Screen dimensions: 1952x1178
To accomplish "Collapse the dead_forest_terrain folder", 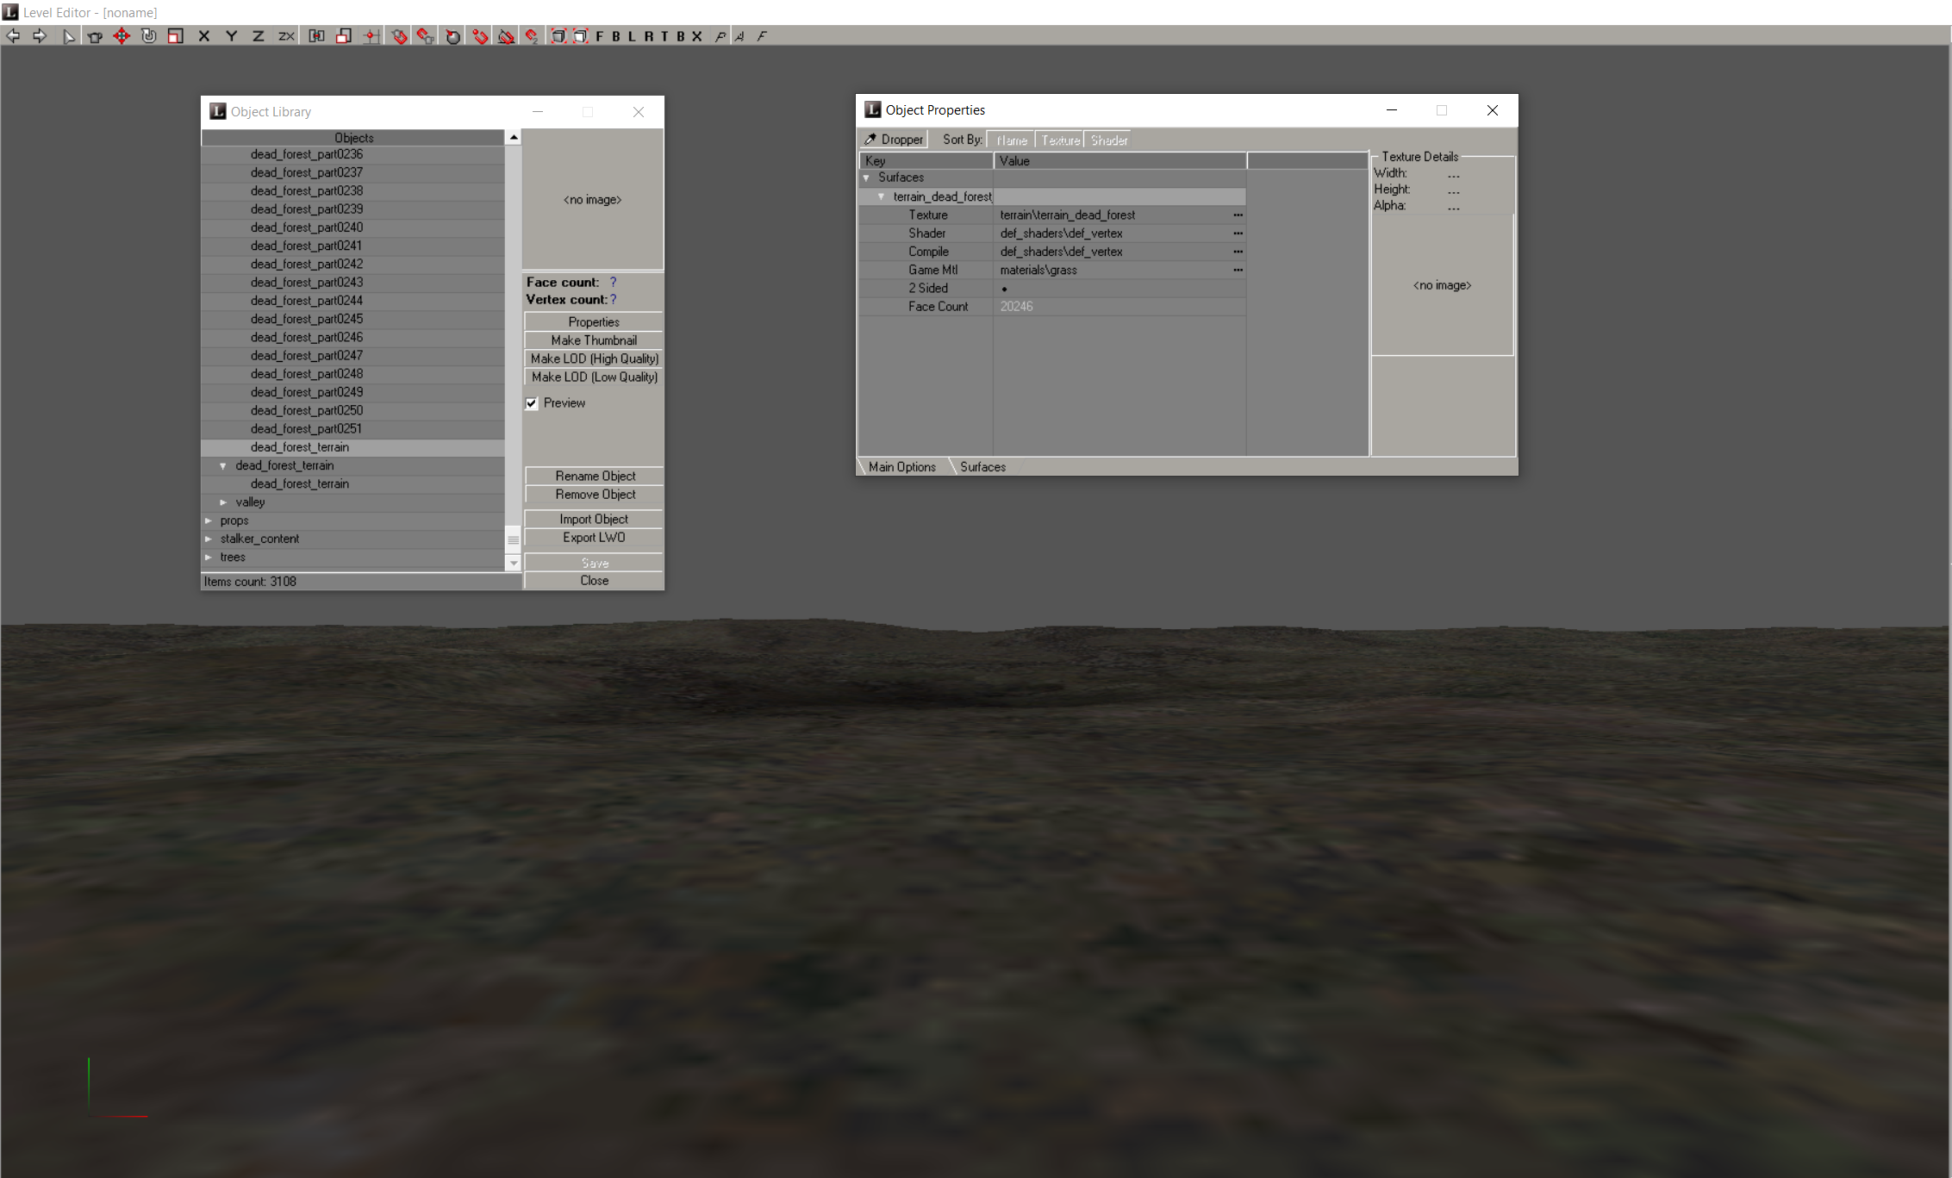I will [223, 466].
